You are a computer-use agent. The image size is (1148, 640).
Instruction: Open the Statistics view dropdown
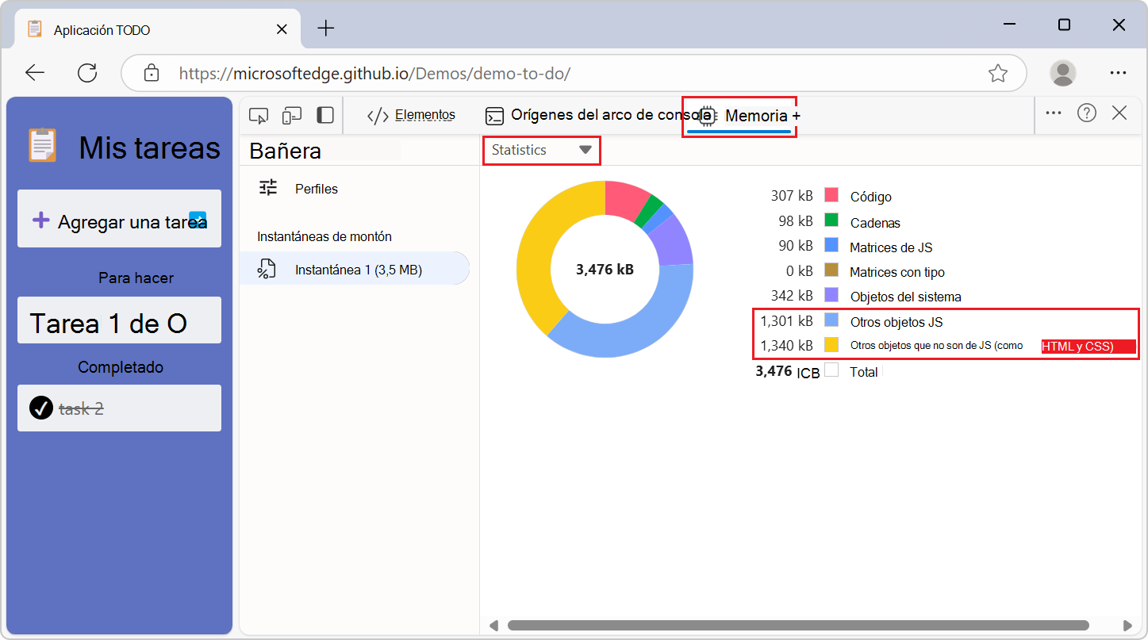542,150
